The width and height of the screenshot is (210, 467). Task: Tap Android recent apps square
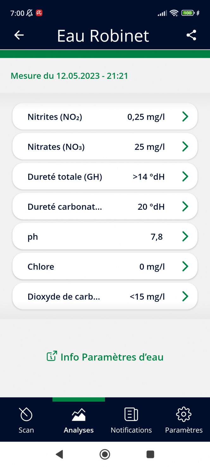(150, 454)
